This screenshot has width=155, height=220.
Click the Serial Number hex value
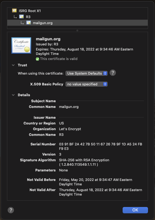coord(100,146)
